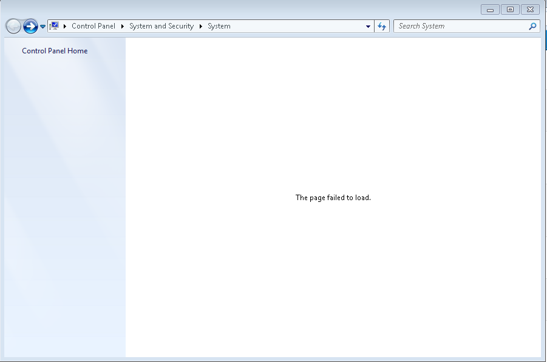Expand arrow before Control Panel breadcrumb
The width and height of the screenshot is (547, 362).
pyautogui.click(x=65, y=26)
